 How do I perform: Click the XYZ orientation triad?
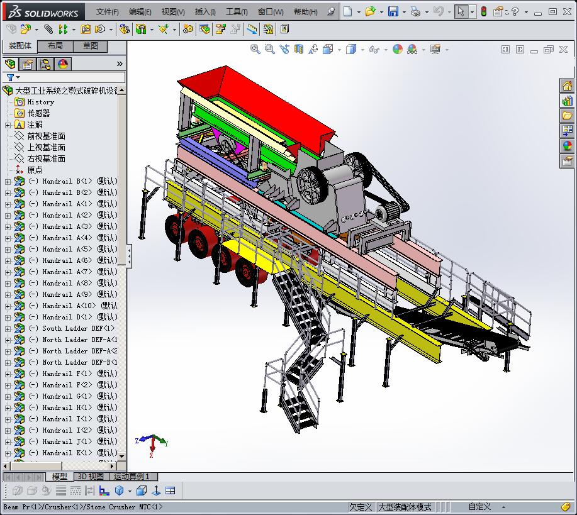pos(151,445)
